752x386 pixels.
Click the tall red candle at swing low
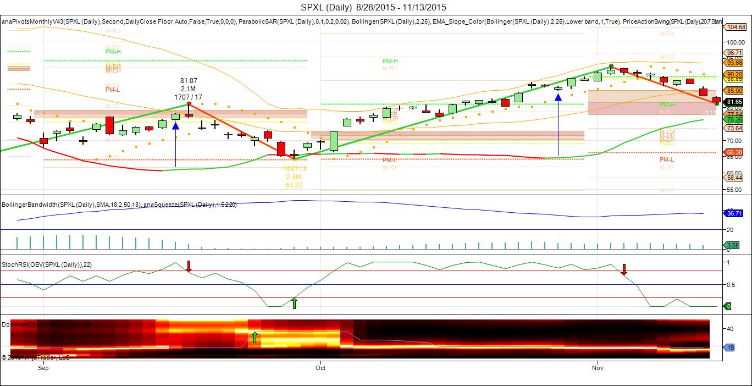pos(281,149)
